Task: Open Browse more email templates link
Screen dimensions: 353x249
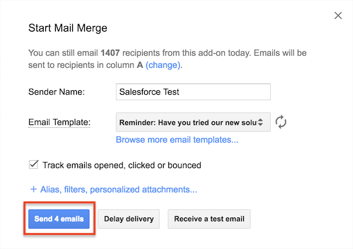Action: click(177, 140)
